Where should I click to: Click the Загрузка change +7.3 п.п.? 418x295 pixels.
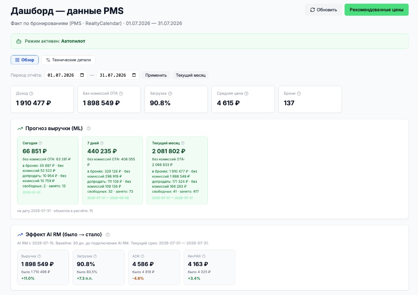84,278
